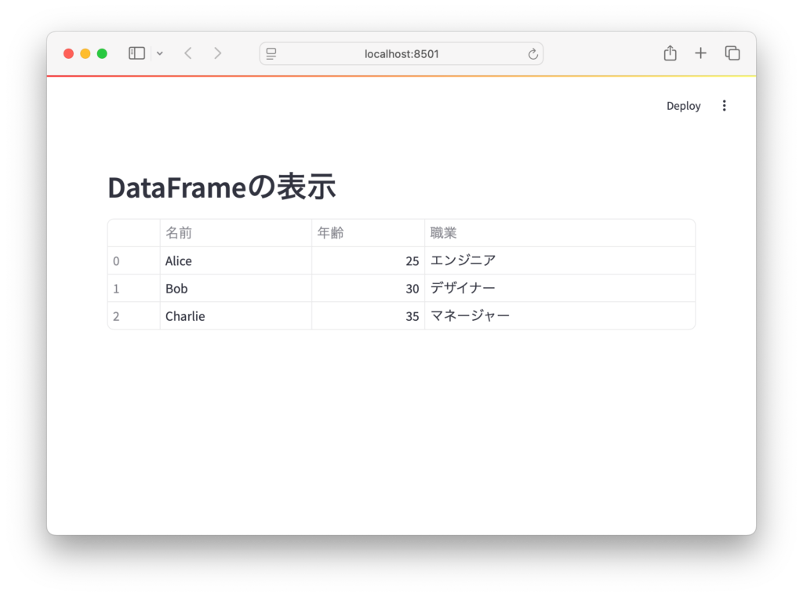Open the Share sheet icon
Image resolution: width=803 pixels, height=597 pixels.
coord(670,53)
